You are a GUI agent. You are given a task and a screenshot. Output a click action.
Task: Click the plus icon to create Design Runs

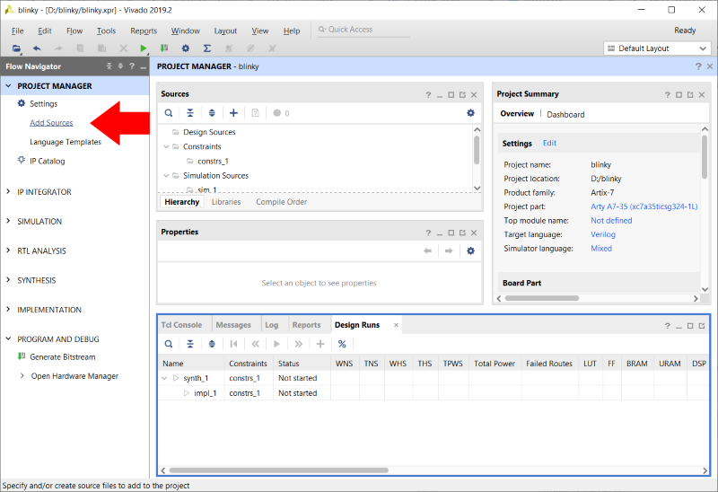click(320, 344)
